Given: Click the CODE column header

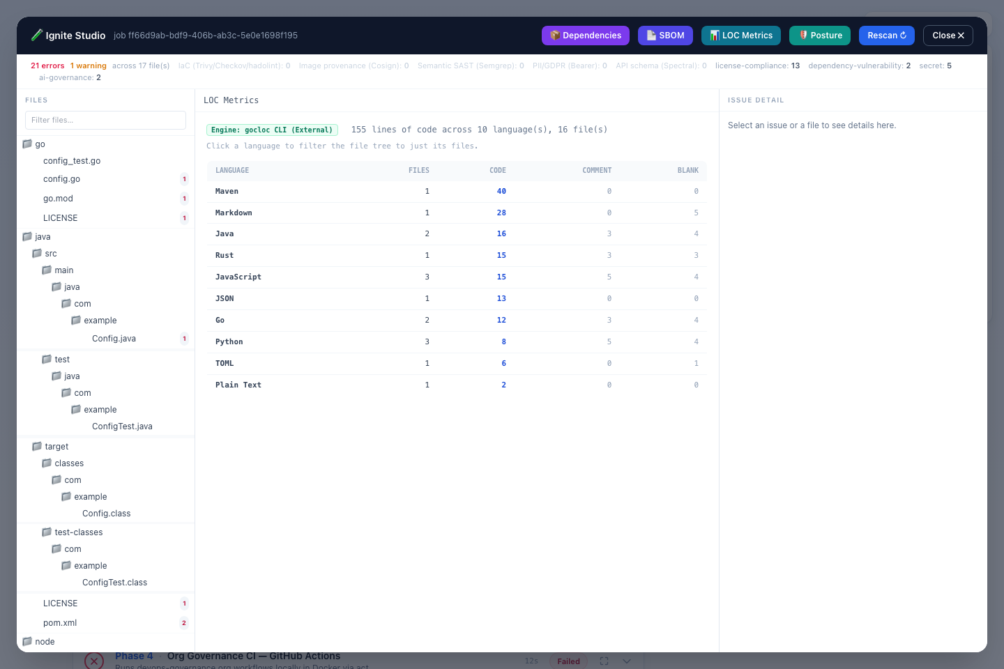Looking at the screenshot, I should [x=498, y=171].
